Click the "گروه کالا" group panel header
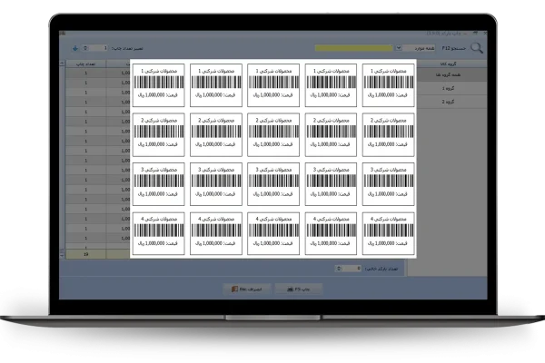545x363 pixels. 451,64
